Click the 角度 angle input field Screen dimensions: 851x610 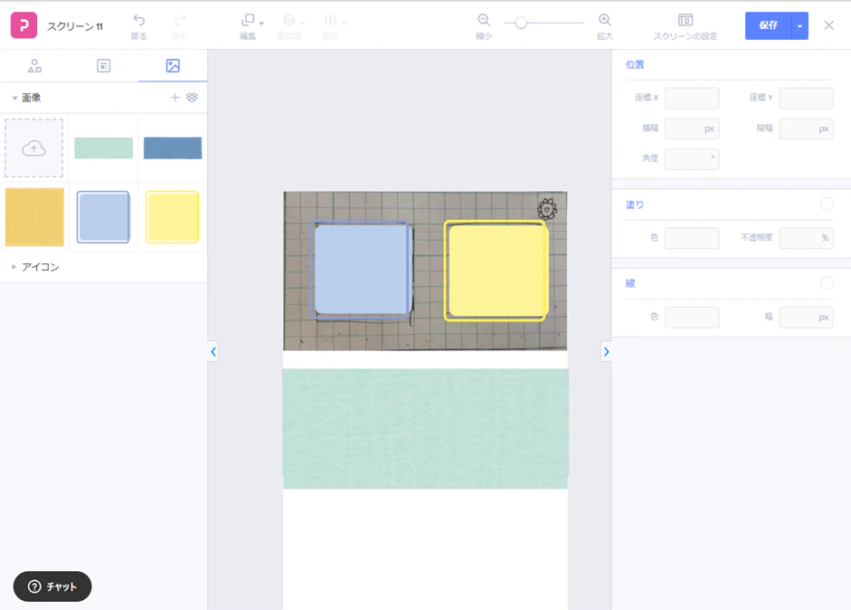(692, 159)
